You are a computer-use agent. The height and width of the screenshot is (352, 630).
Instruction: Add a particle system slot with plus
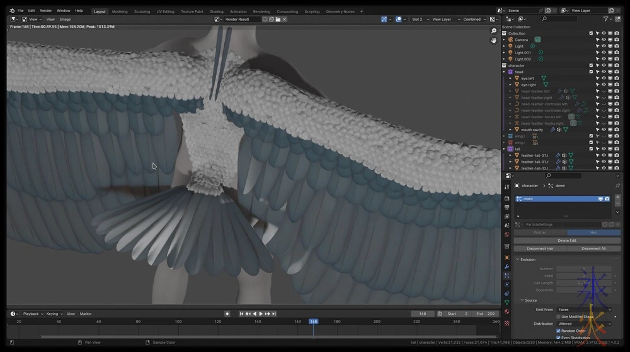pos(617,198)
